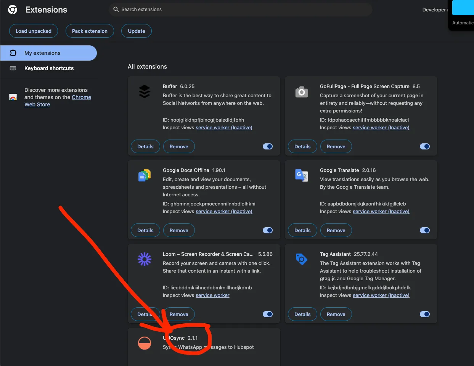Click the Loom extension icon
The width and height of the screenshot is (474, 366).
point(145,259)
